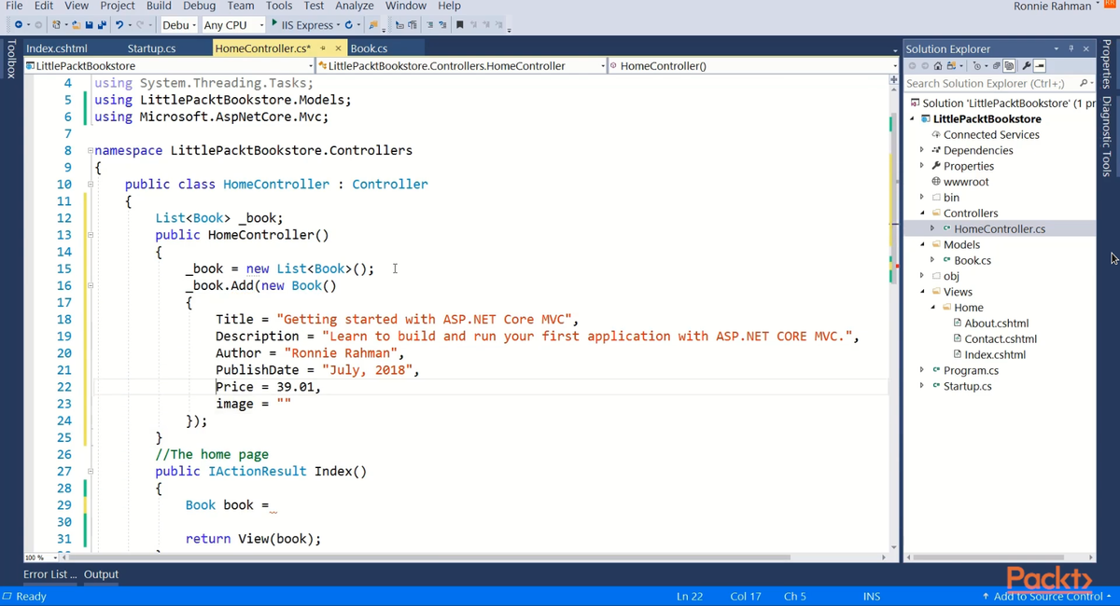This screenshot has height=606, width=1120.
Task: Select Contact.cshtml in Solution Explorer
Action: 1001,339
